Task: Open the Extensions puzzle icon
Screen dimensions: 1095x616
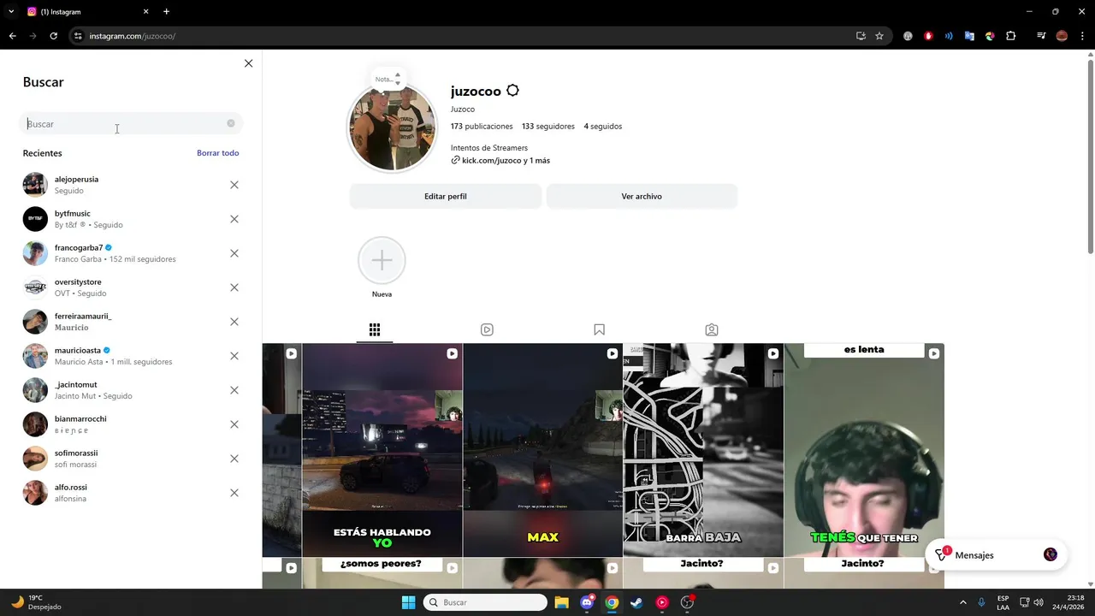Action: click(1010, 36)
